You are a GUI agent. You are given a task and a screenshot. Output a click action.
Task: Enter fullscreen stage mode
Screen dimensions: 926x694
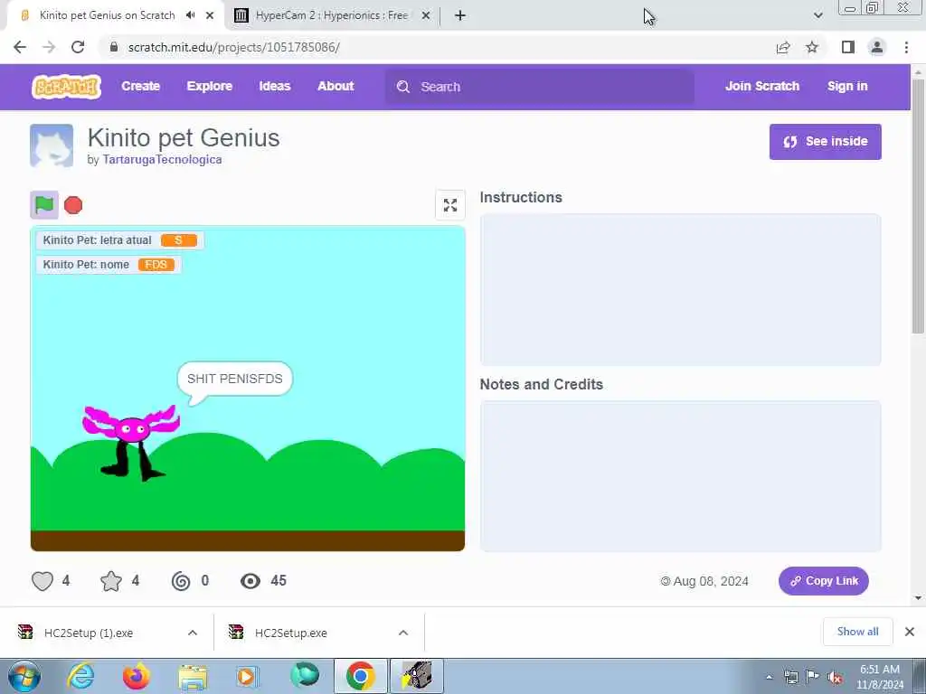(x=450, y=205)
